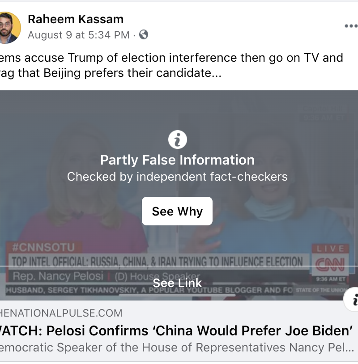Image resolution: width=358 pixels, height=364 pixels.
Task: Click the globe public privacy icon
Action: click(144, 34)
